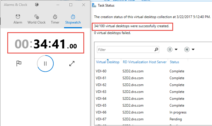Switch to World Clock tab
Screen dimensions: 212x126
click(x=37, y=19)
